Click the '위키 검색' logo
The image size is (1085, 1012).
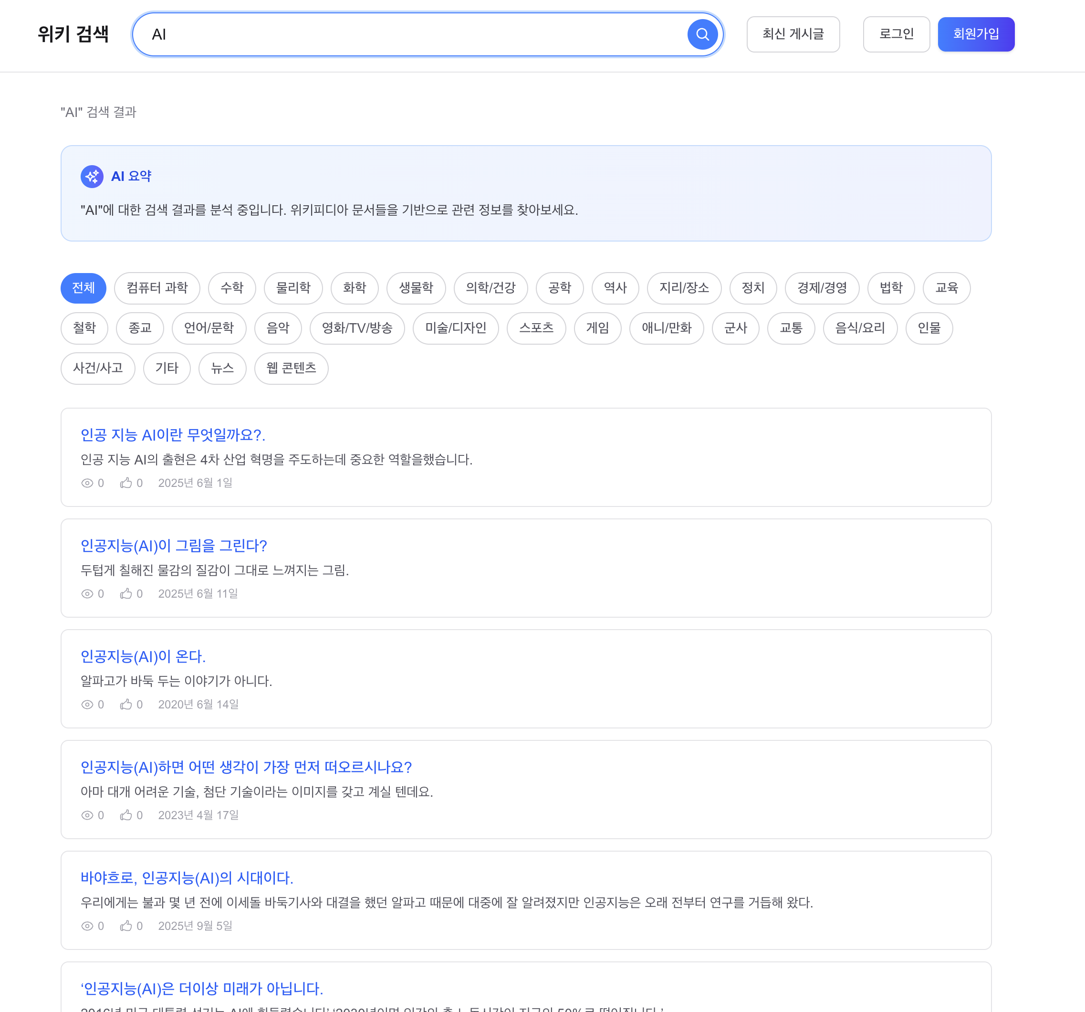click(73, 34)
